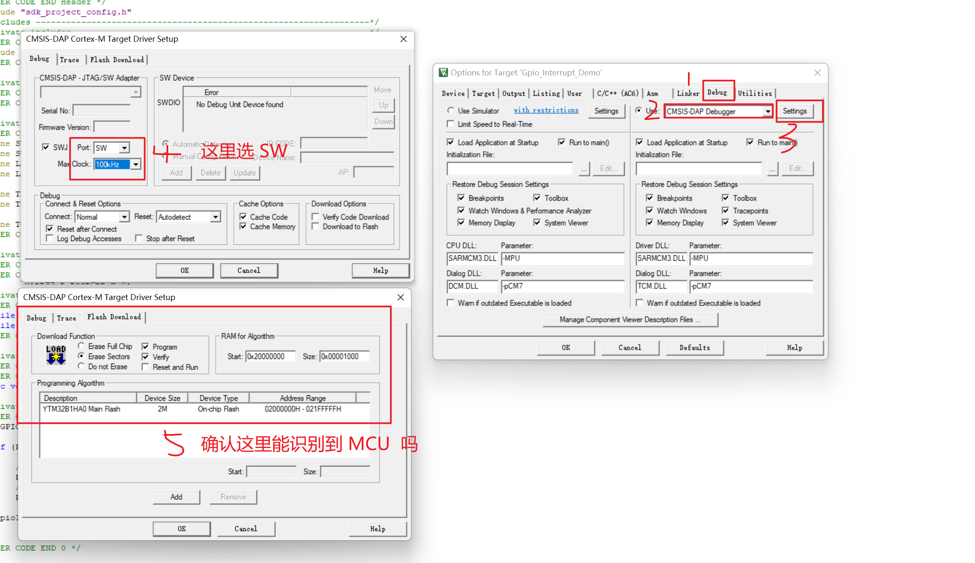Open the CMSIS-DAP Debugger dropdown
The image size is (975, 563).
click(x=768, y=112)
